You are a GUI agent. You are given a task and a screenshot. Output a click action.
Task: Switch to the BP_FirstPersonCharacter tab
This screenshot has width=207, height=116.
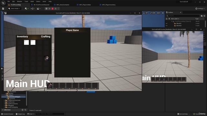(41, 5)
